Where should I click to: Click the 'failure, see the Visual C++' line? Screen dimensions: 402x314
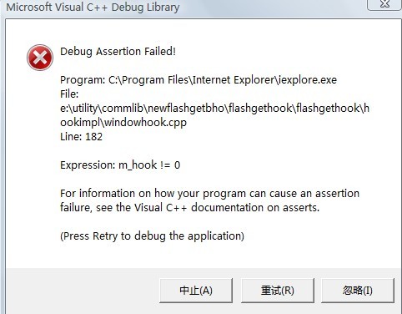[x=189, y=208]
